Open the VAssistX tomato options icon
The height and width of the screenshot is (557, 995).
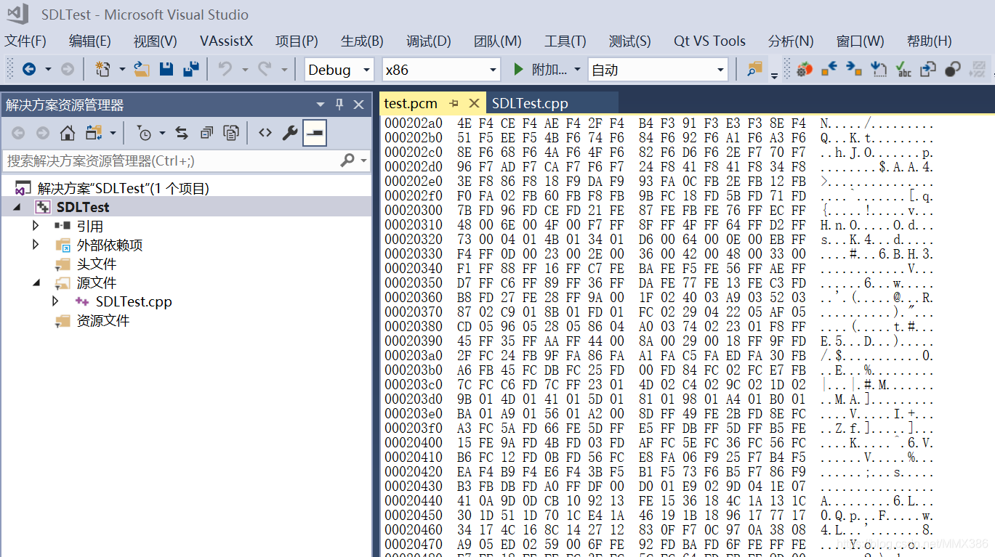804,69
